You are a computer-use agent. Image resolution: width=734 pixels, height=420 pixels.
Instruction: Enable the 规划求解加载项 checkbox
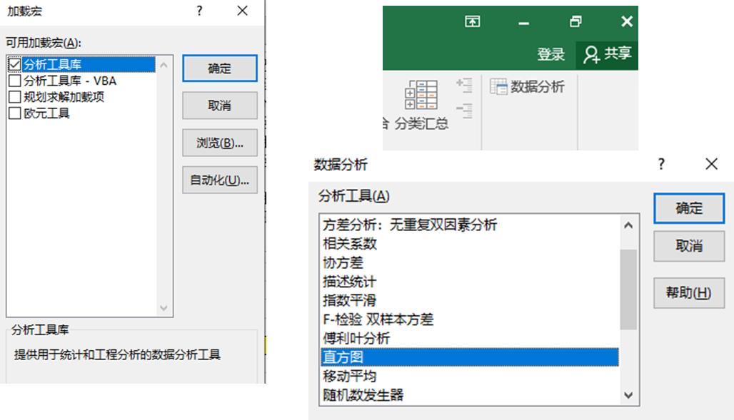[x=15, y=97]
